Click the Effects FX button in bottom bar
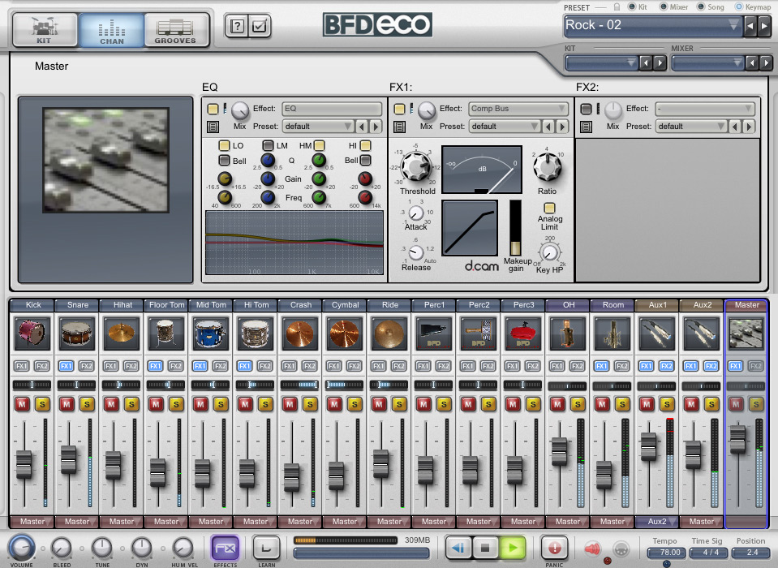 226,549
